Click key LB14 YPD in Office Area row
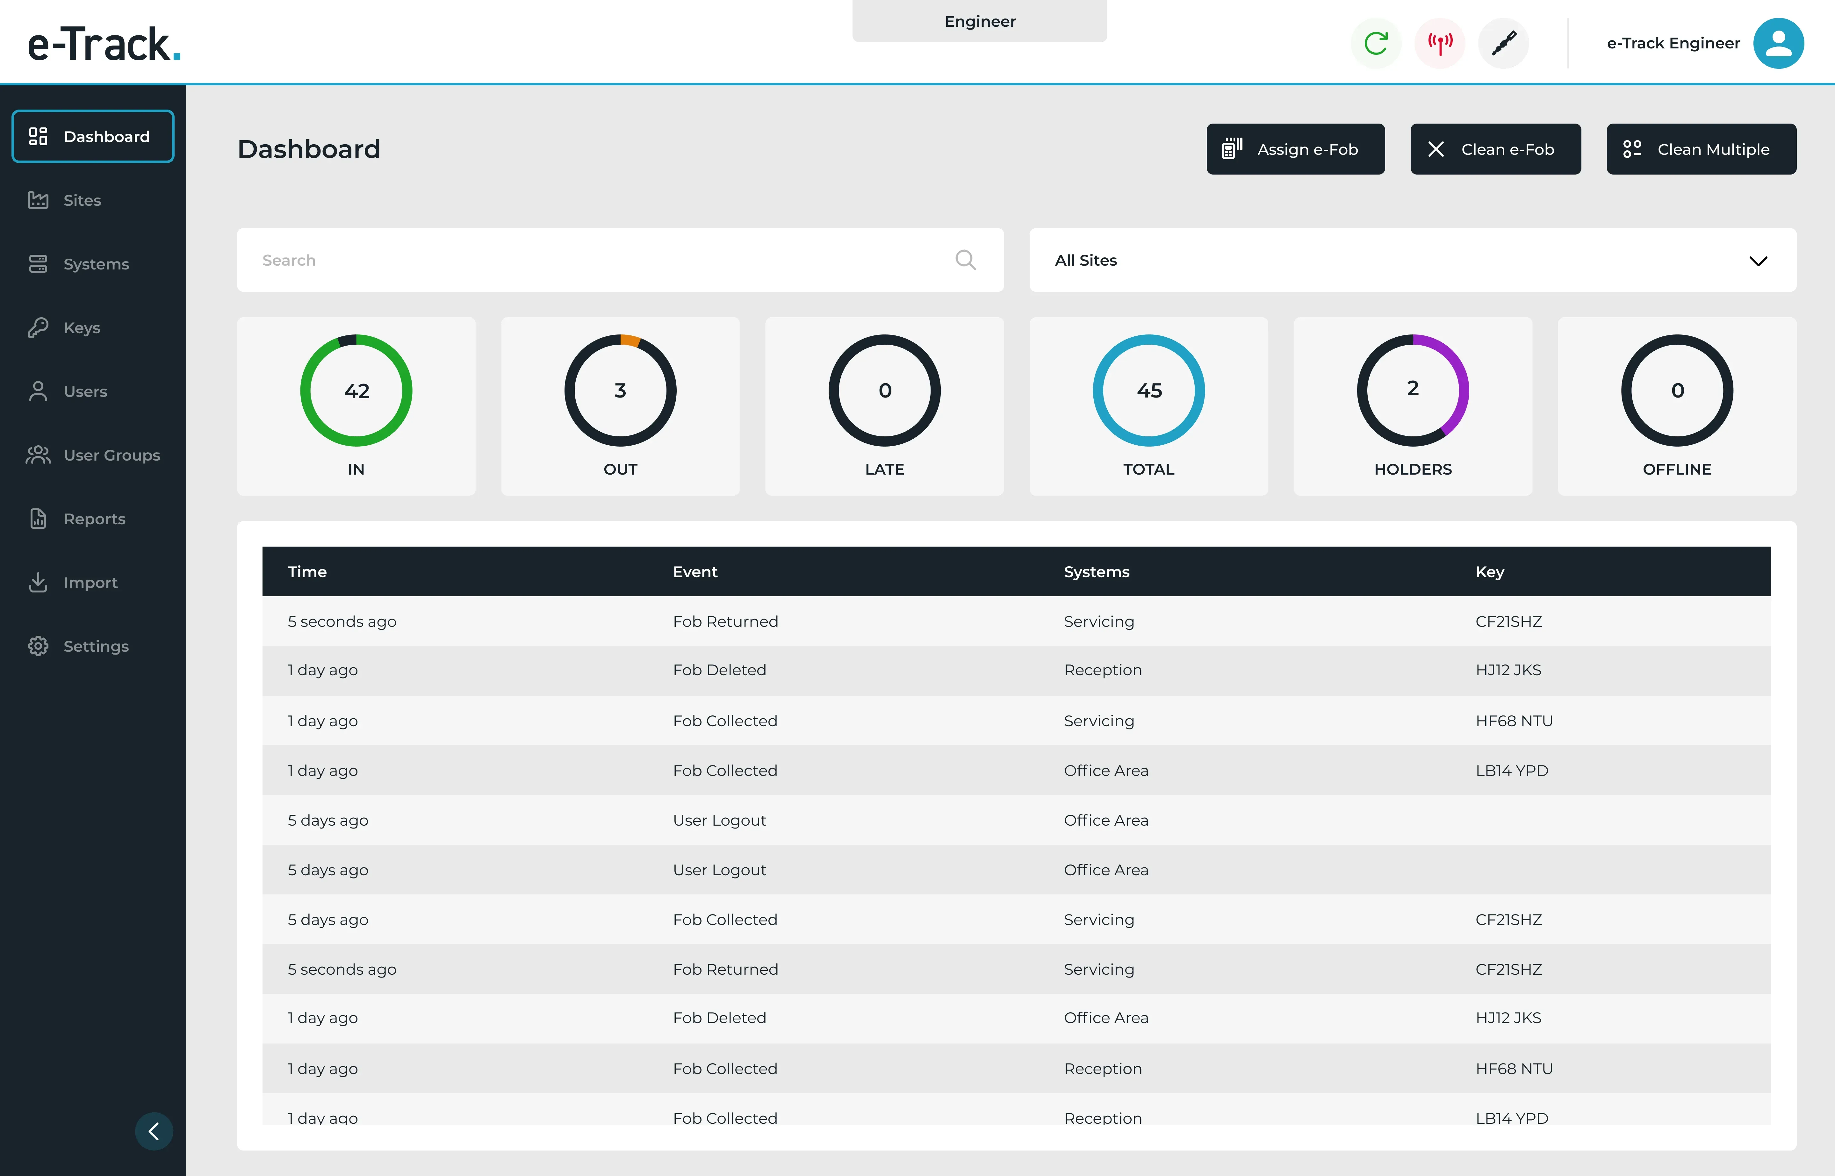 (1512, 771)
